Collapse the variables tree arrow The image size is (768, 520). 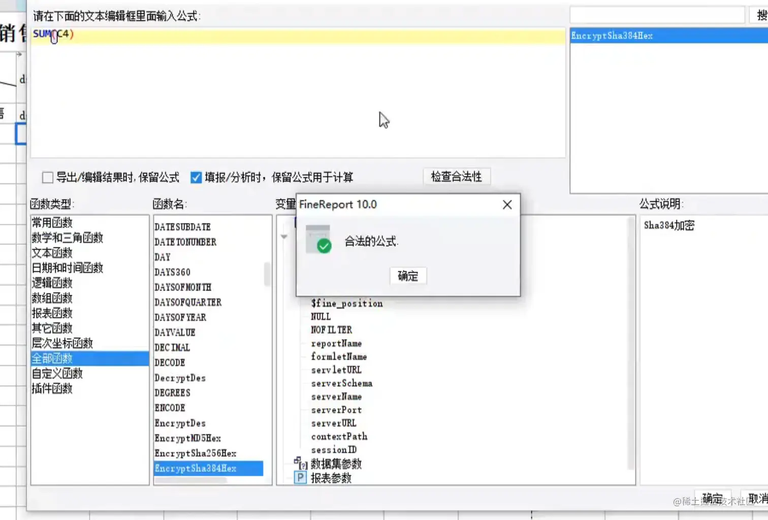(x=284, y=236)
